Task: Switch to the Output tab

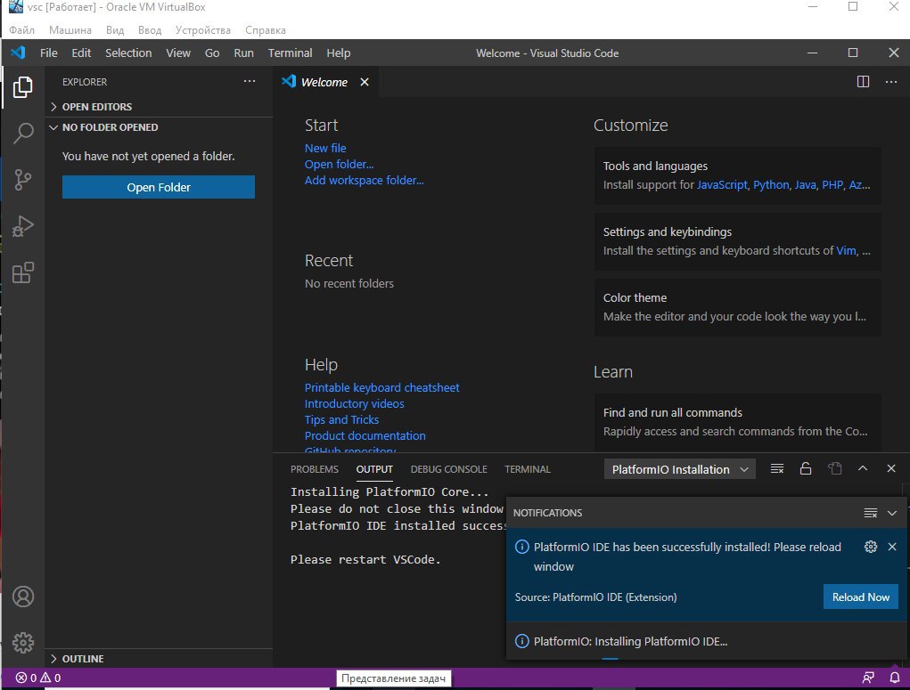Action: tap(374, 469)
